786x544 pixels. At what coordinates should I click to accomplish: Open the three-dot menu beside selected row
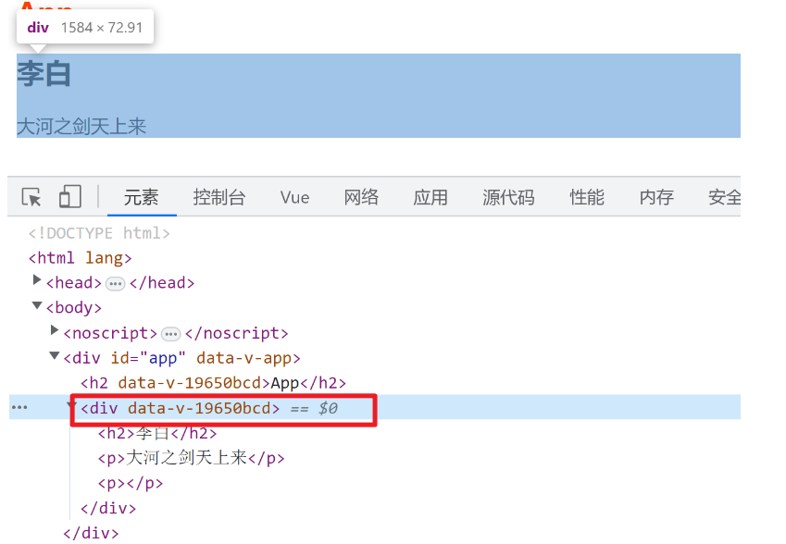pos(19,407)
